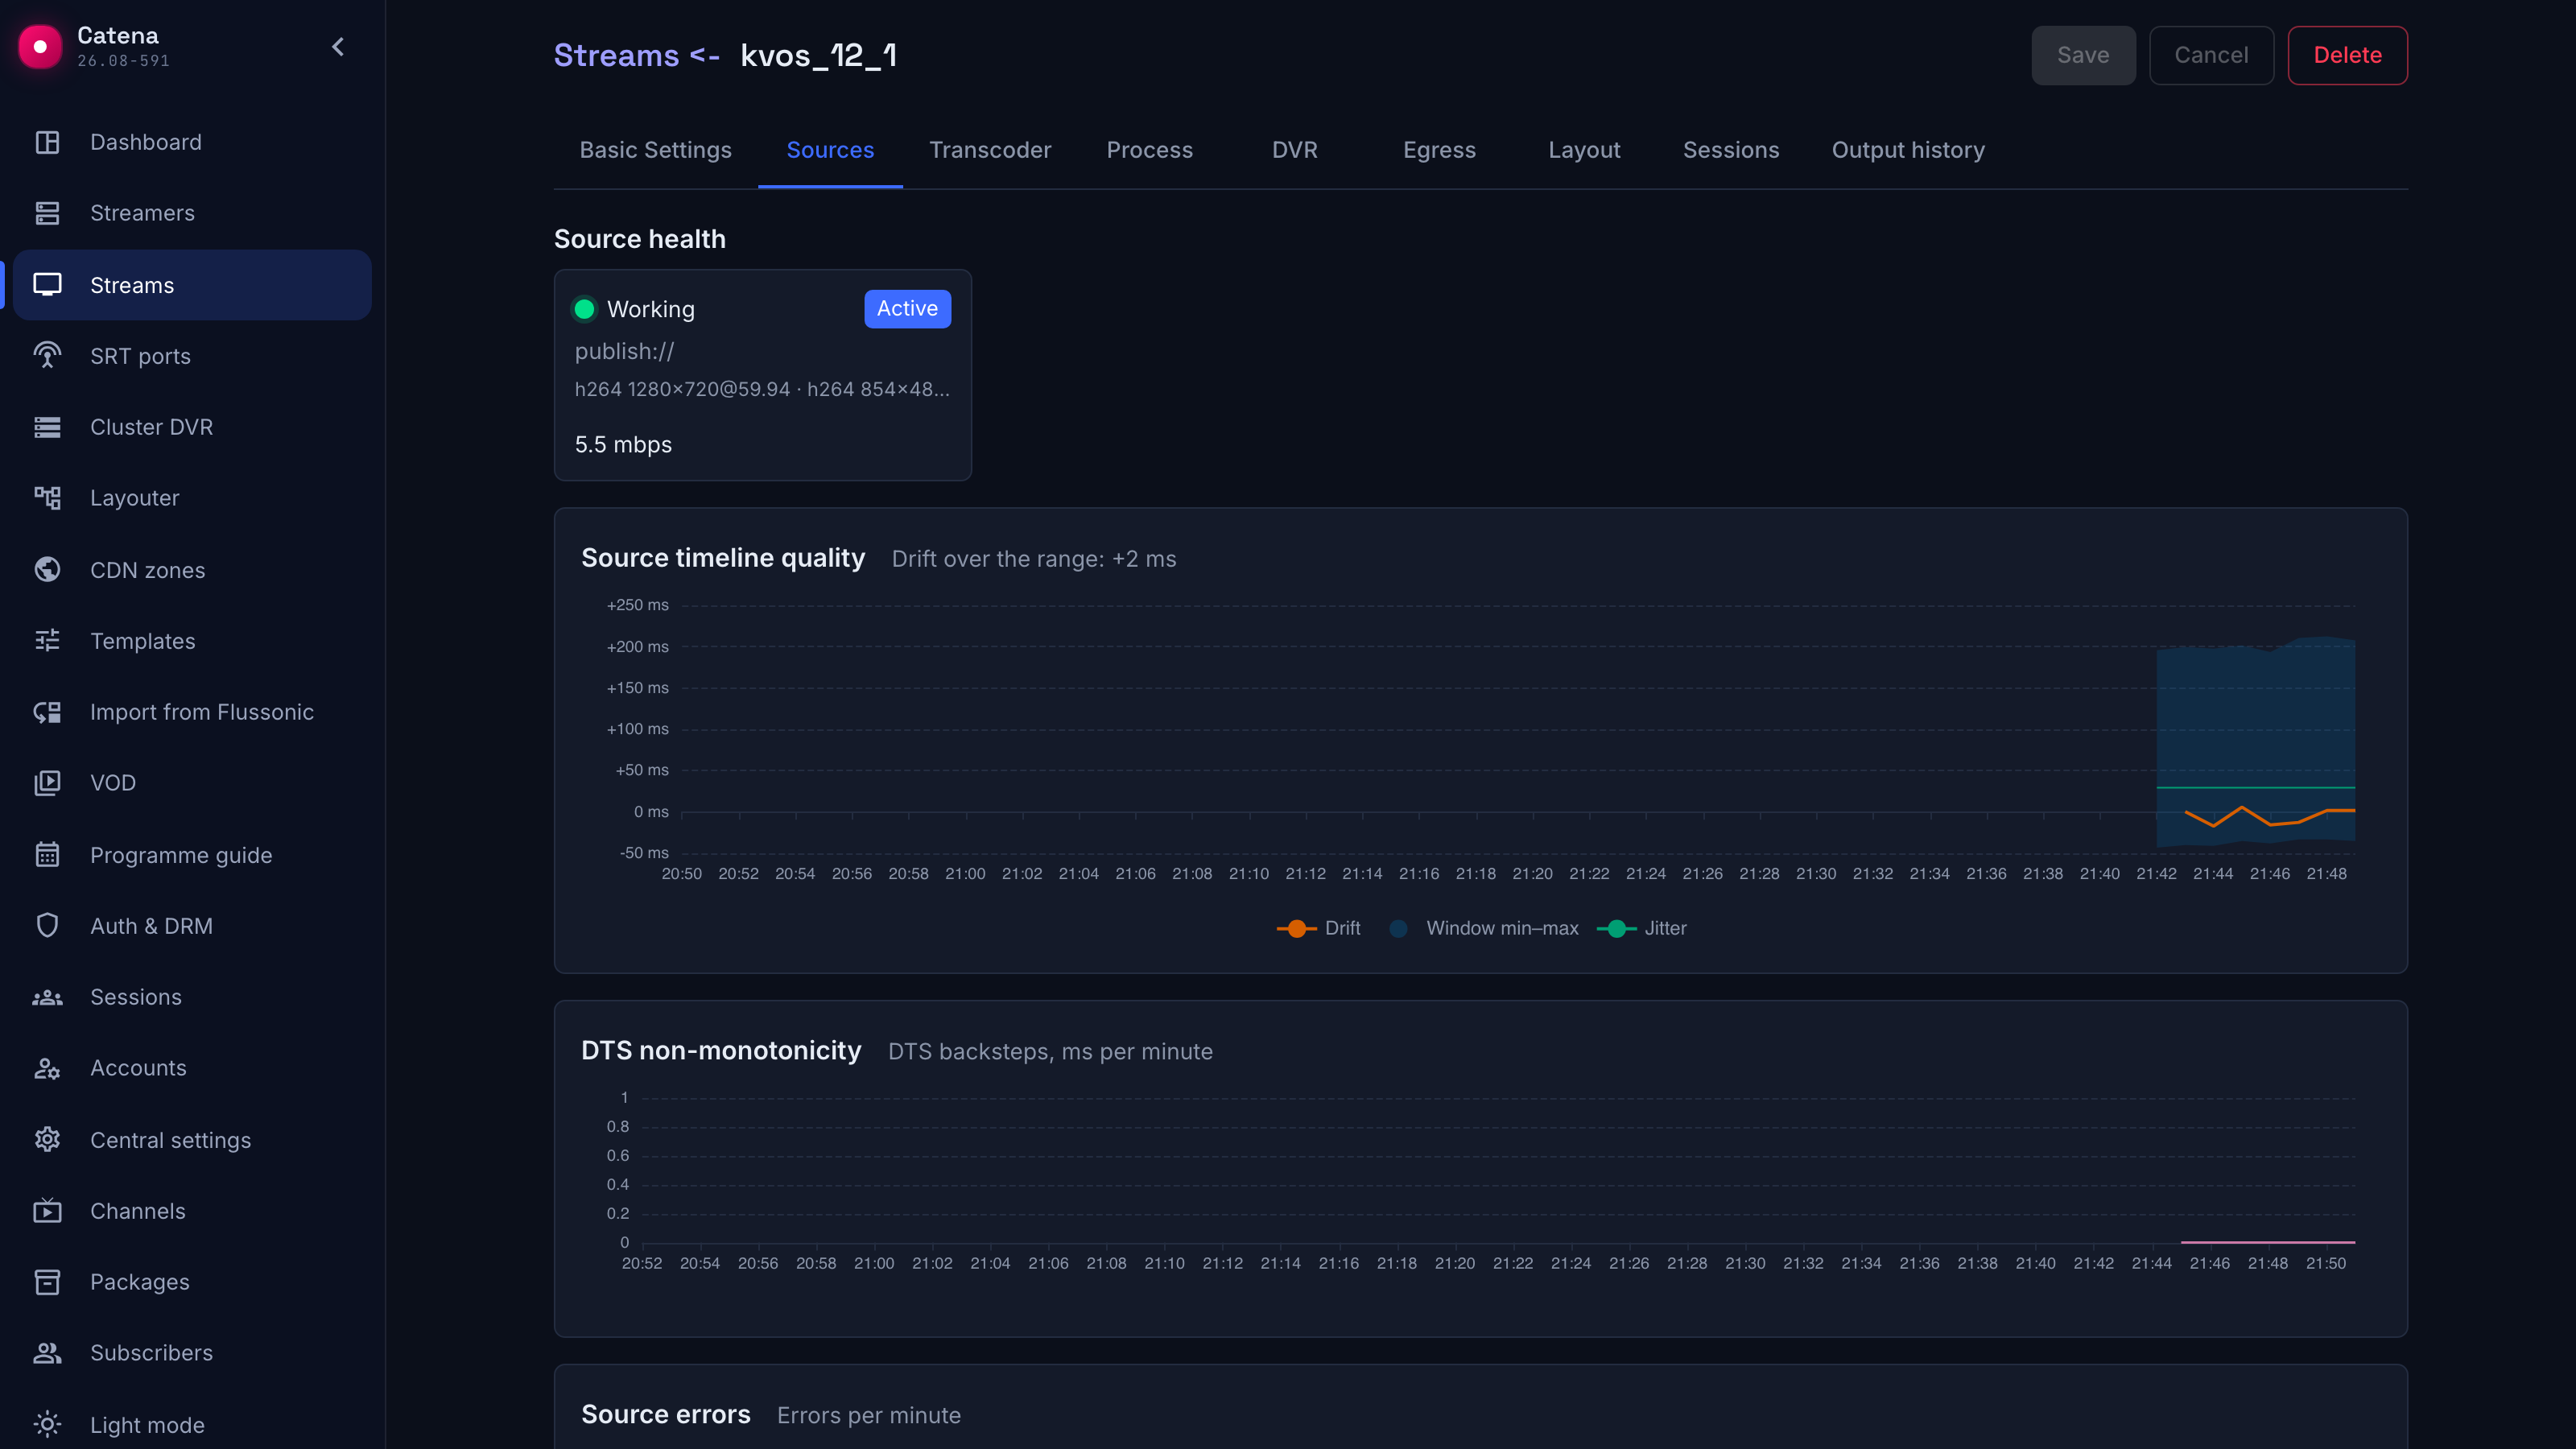This screenshot has width=2576, height=1449.
Task: Click the green Working status dot
Action: click(584, 309)
